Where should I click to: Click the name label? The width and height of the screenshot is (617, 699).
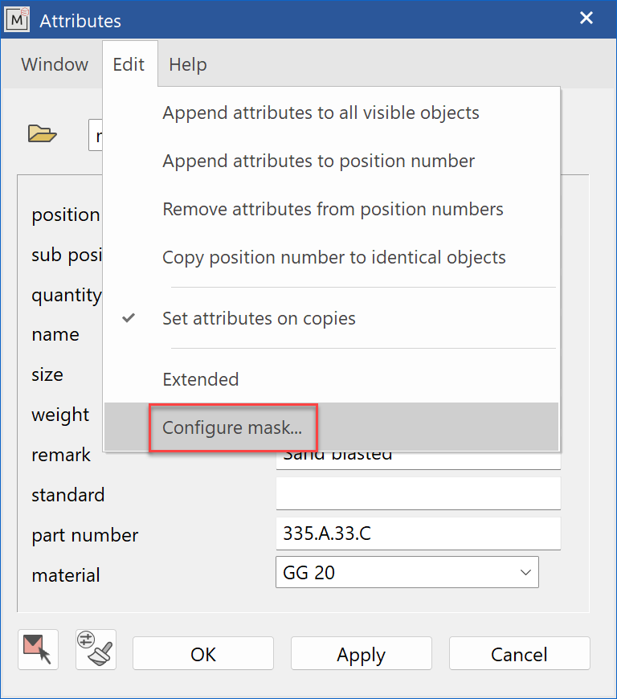[x=55, y=335]
